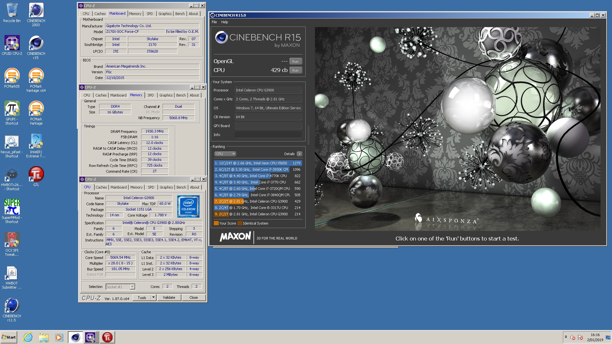Select HWBOT Submitter desktop icon
The width and height of the screenshot is (612, 344).
(x=12, y=277)
